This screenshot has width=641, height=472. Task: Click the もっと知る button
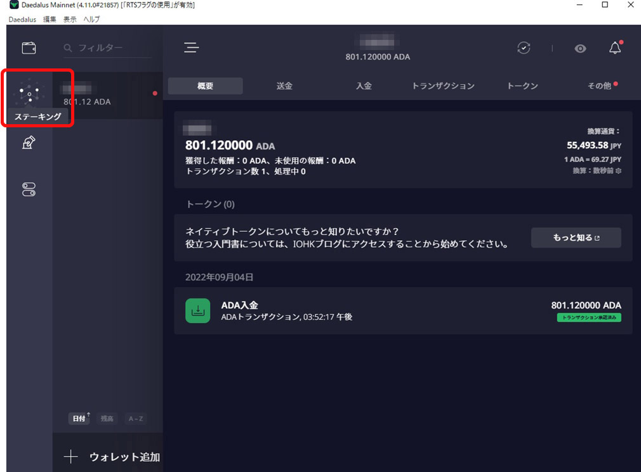coord(576,238)
